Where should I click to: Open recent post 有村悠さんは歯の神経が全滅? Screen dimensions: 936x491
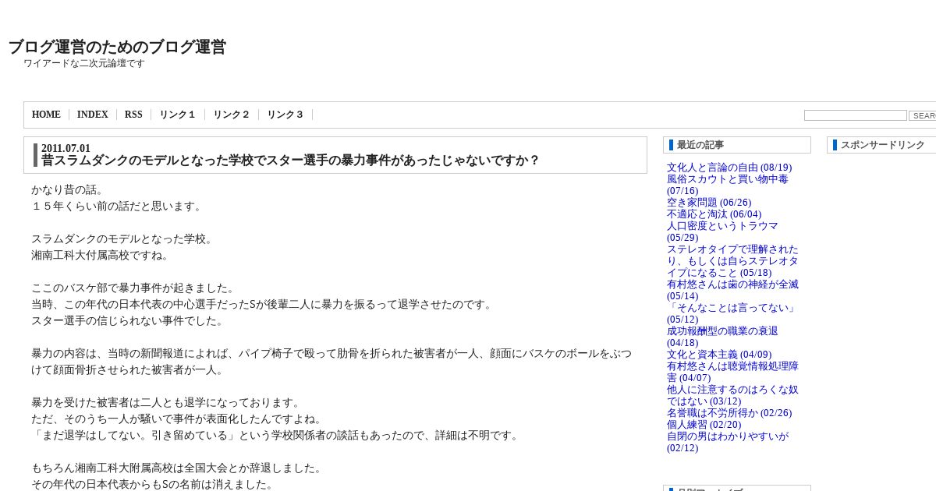(732, 290)
